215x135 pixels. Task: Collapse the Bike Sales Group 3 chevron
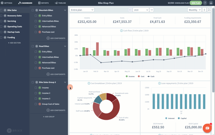click(65, 82)
